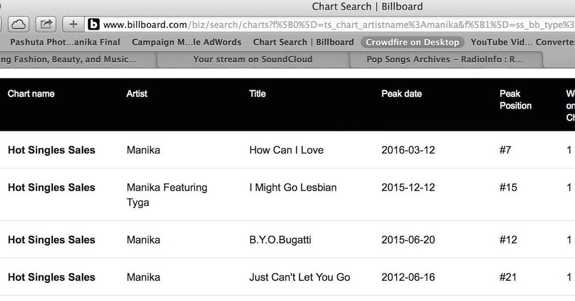The height and width of the screenshot is (301, 575).
Task: Open the Share menu icon
Action: click(x=47, y=24)
